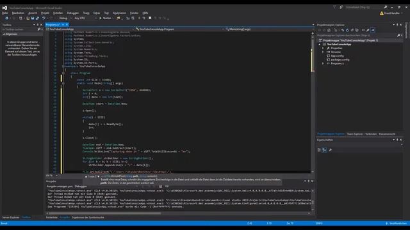Toggle the preview selected items icon
This screenshot has height=230, width=410.
click(373, 30)
